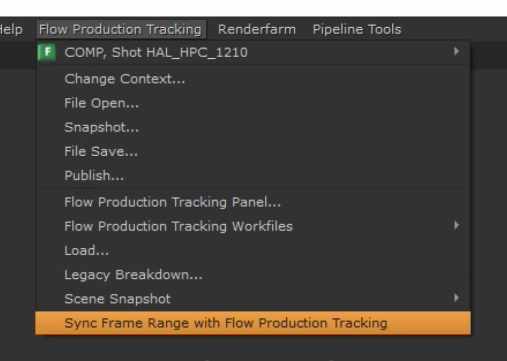Select Flow Production Tracking Workfiles entry
The image size is (507, 361).
pyautogui.click(x=179, y=226)
